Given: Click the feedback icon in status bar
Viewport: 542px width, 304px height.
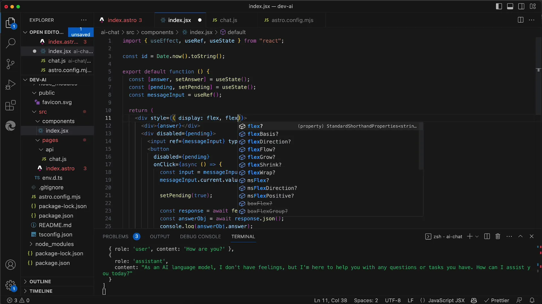Looking at the screenshot, I should point(519,300).
